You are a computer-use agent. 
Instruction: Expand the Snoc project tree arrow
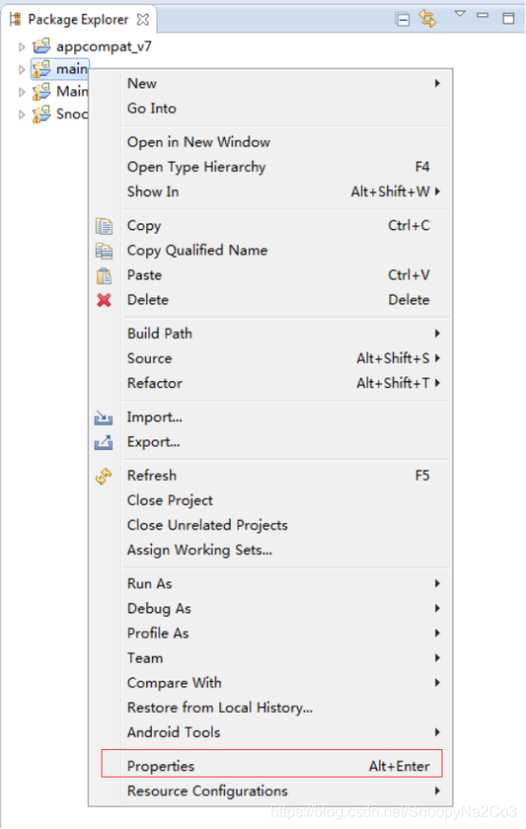click(21, 114)
